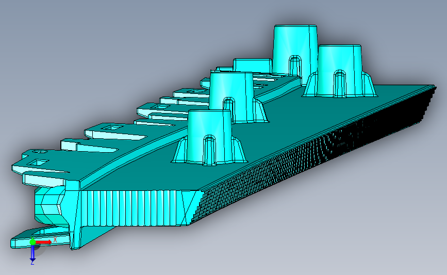The width and height of the screenshot is (447, 275).
Task: Select the finely meshed dark side face
Action: click(313, 154)
